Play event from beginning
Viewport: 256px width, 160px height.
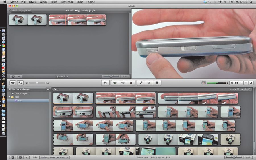[26, 157]
